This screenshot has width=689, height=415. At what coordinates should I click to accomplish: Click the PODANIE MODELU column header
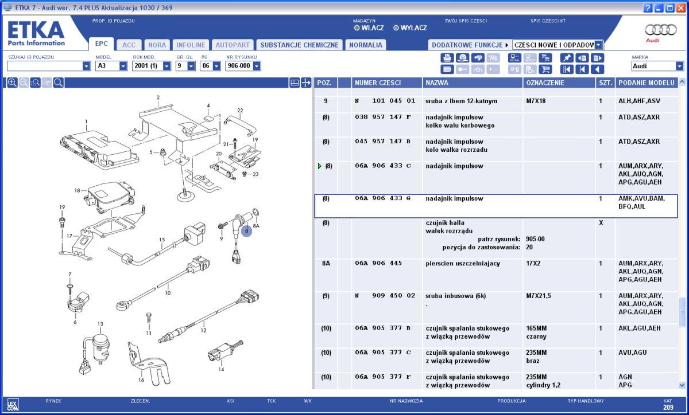coord(646,83)
